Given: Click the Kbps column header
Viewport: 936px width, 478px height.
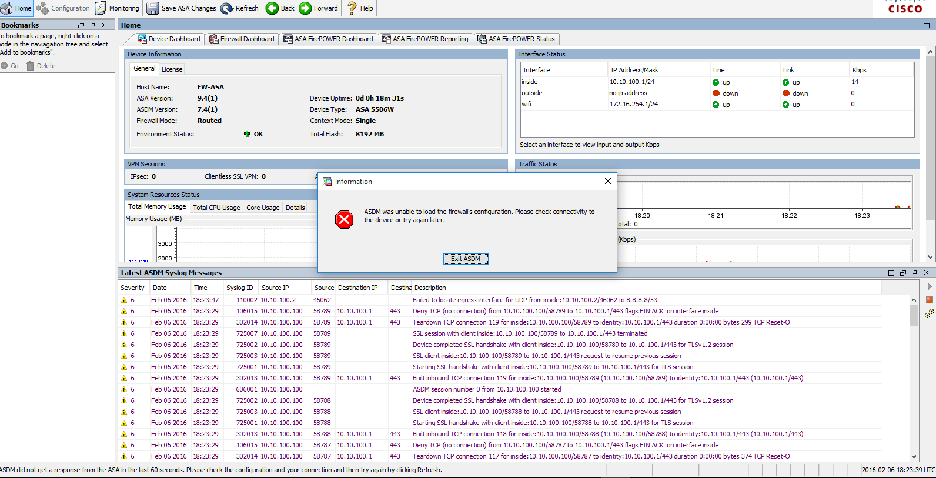Looking at the screenshot, I should point(881,70).
